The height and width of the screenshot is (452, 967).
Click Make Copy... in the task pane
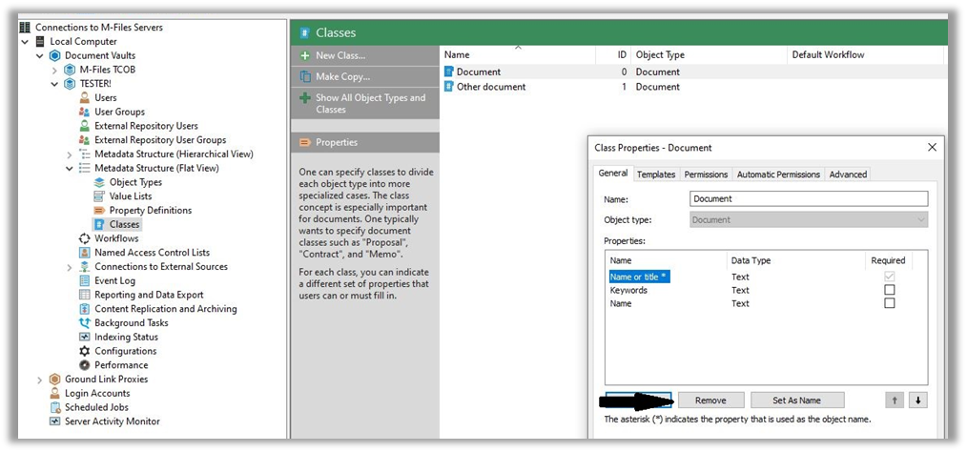[x=365, y=76]
